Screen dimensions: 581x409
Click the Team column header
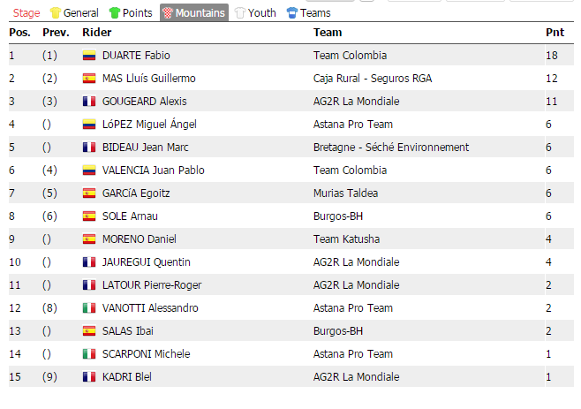click(328, 33)
